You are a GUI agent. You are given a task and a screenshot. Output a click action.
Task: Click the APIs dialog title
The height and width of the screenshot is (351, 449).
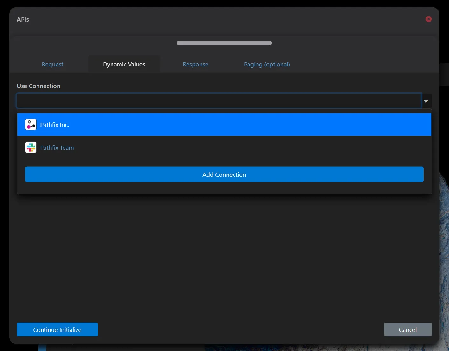(23, 19)
